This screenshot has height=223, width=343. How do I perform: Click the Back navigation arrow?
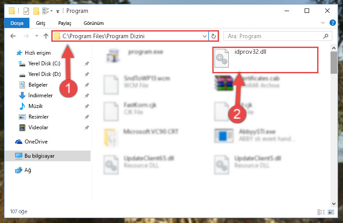(13, 36)
